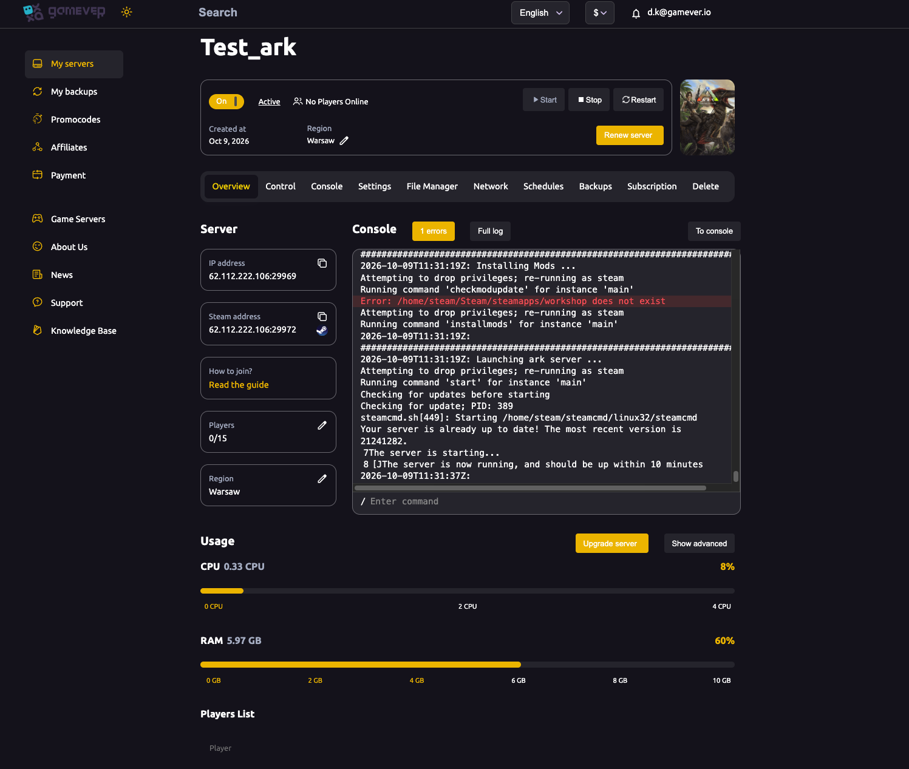Open the File Manager tab

coord(432,186)
